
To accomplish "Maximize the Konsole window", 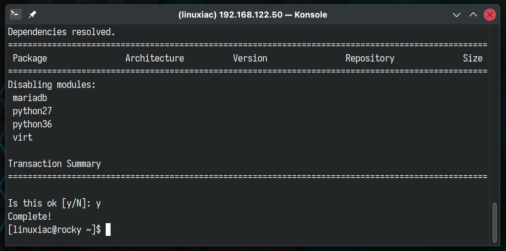I will (x=473, y=15).
